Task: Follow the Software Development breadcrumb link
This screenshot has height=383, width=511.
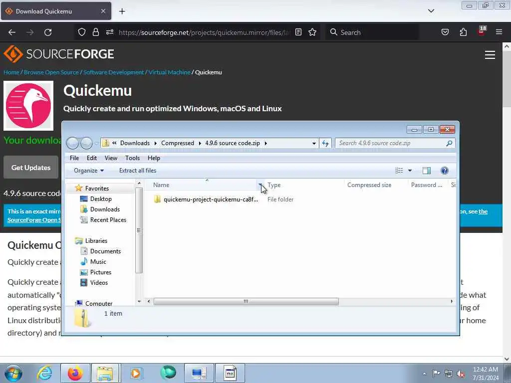Action: [x=113, y=72]
